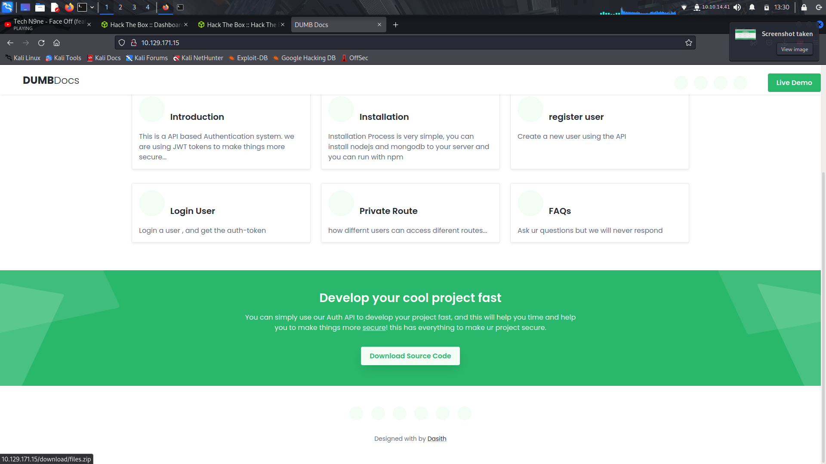The height and width of the screenshot is (464, 826).
Task: Click the Live Demo button
Action: (794, 82)
